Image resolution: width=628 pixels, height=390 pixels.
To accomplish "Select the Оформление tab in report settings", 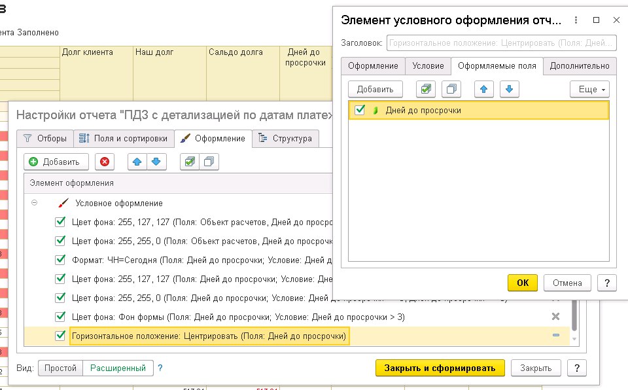I will click(x=213, y=138).
